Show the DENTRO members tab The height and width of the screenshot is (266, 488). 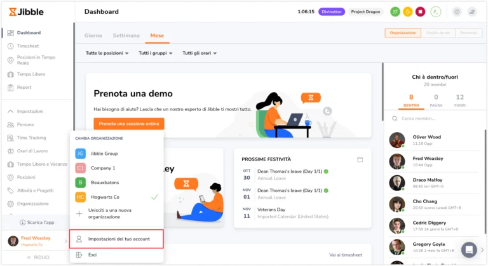[411, 101]
